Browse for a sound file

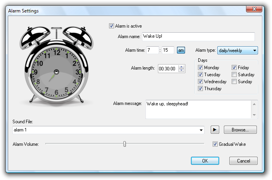tap(243, 130)
